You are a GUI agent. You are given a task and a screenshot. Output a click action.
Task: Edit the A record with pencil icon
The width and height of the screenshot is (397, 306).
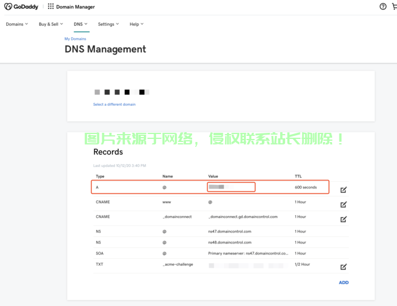click(343, 190)
